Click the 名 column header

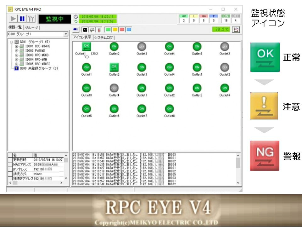click(23, 155)
